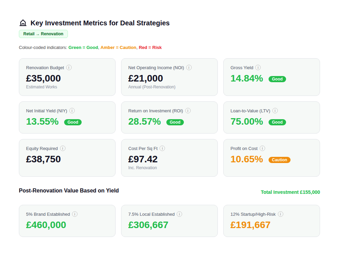Viewport: 343px width, 275px height.
Task: Select the Green = Good legend label
Action: point(83,48)
